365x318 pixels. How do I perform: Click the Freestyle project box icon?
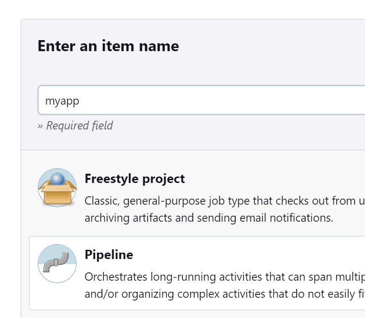[57, 188]
